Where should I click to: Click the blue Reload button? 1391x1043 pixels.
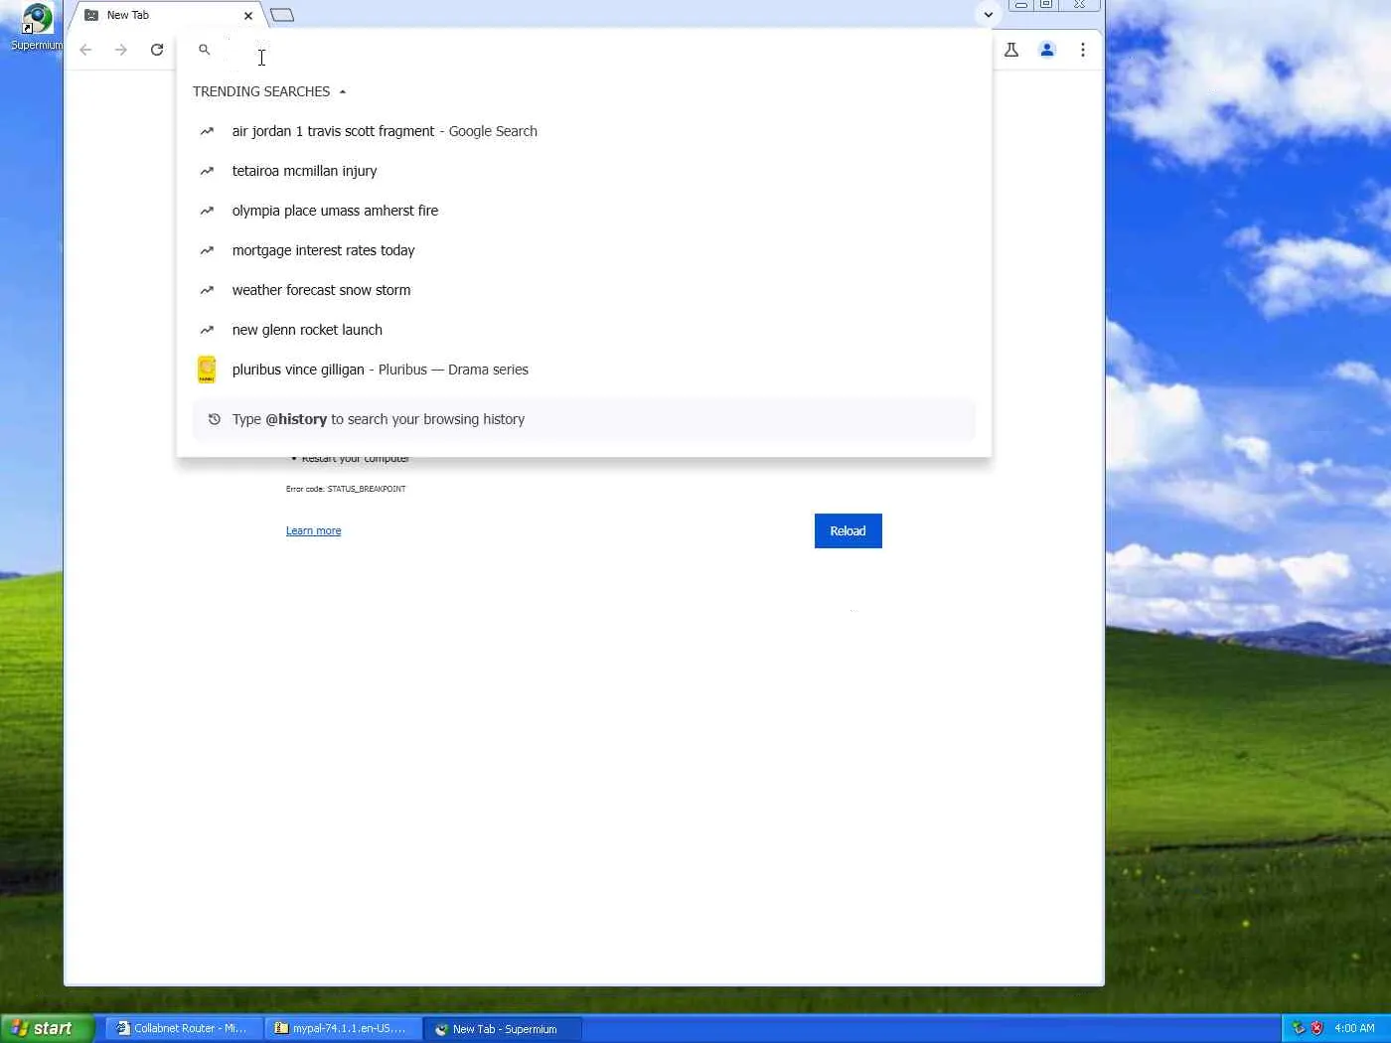[x=848, y=530]
